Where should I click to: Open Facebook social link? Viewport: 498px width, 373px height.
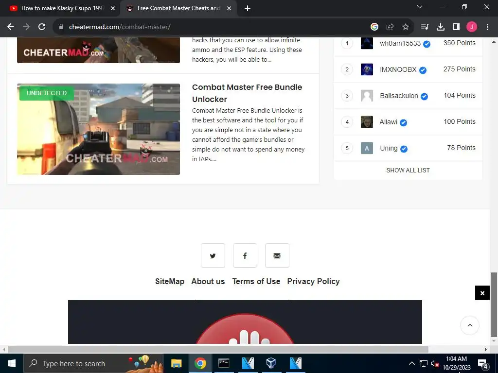click(245, 255)
